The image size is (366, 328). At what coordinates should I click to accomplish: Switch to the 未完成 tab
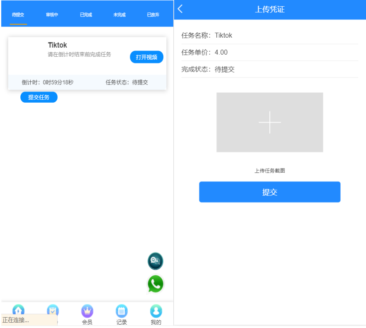[119, 15]
